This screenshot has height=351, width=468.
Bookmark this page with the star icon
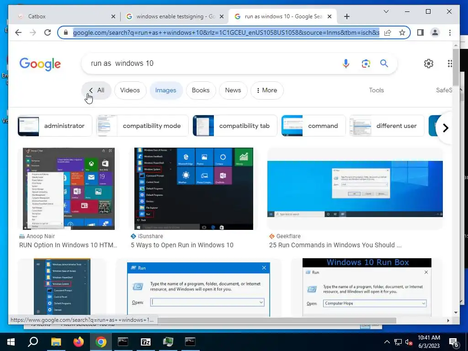coord(402,32)
